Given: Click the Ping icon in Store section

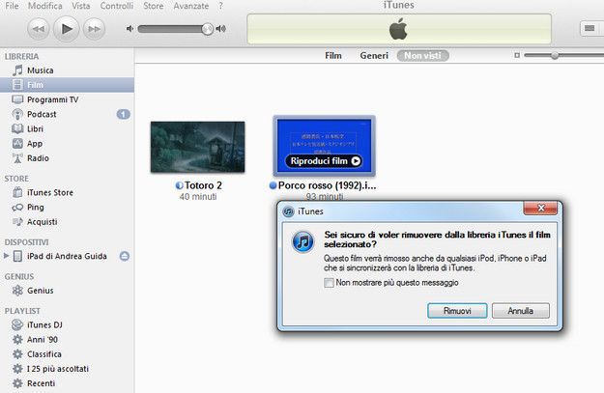Looking at the screenshot, I should pyautogui.click(x=17, y=207).
